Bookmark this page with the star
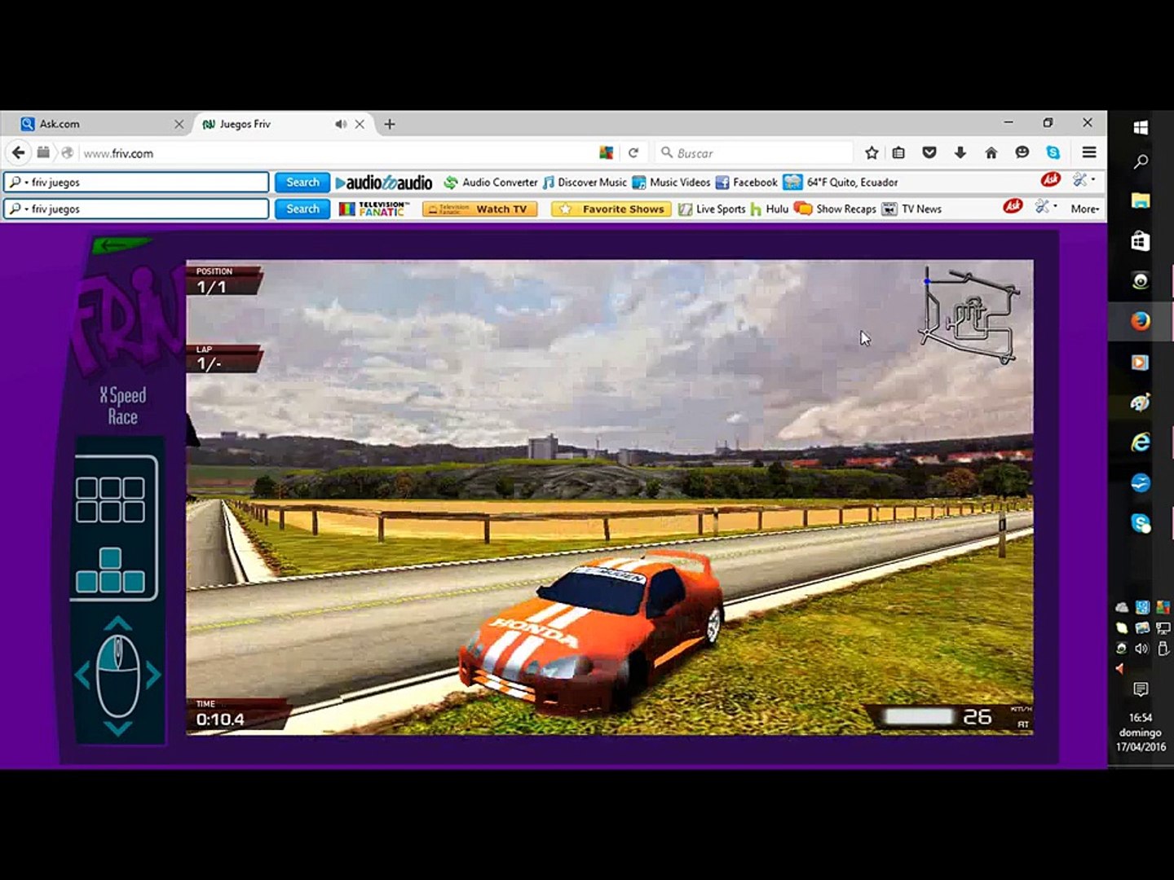Viewport: 1174px width, 880px height. 872,152
